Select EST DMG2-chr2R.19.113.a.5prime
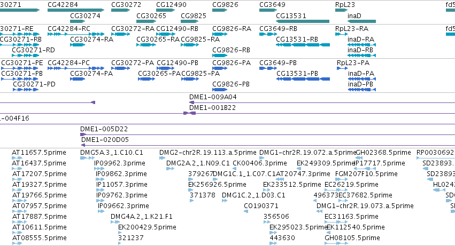 click(208, 153)
